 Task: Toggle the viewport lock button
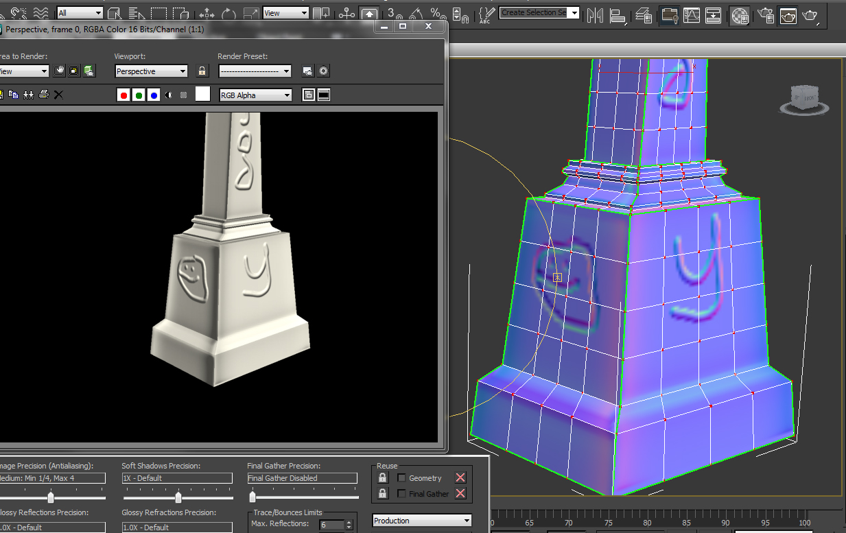202,71
